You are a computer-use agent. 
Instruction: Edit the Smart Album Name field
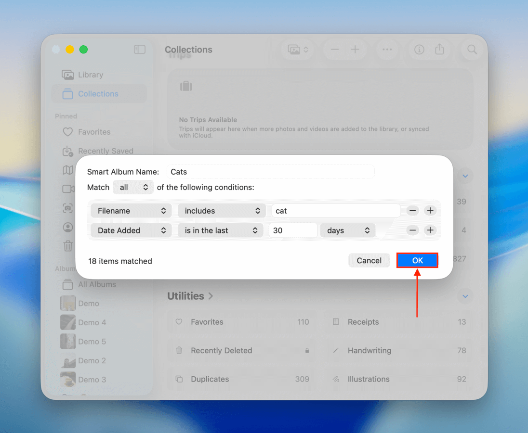pos(270,171)
